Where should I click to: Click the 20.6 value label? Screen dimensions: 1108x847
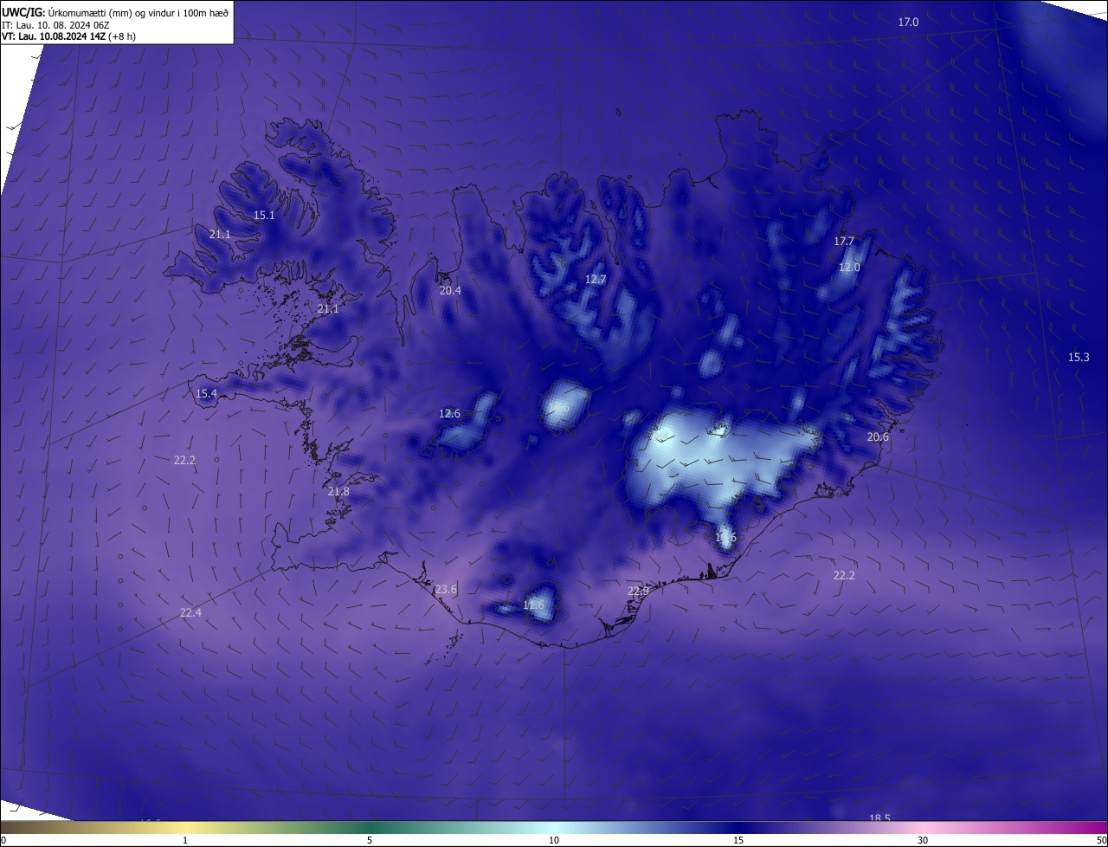tap(878, 436)
